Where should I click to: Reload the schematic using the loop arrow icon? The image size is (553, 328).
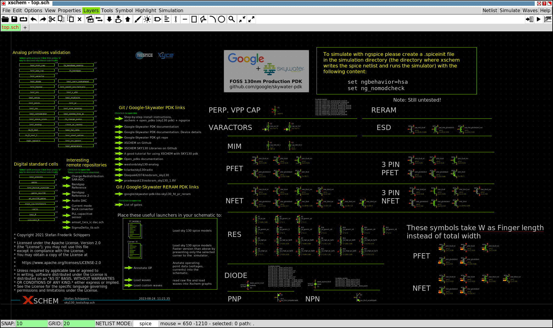coord(23,19)
